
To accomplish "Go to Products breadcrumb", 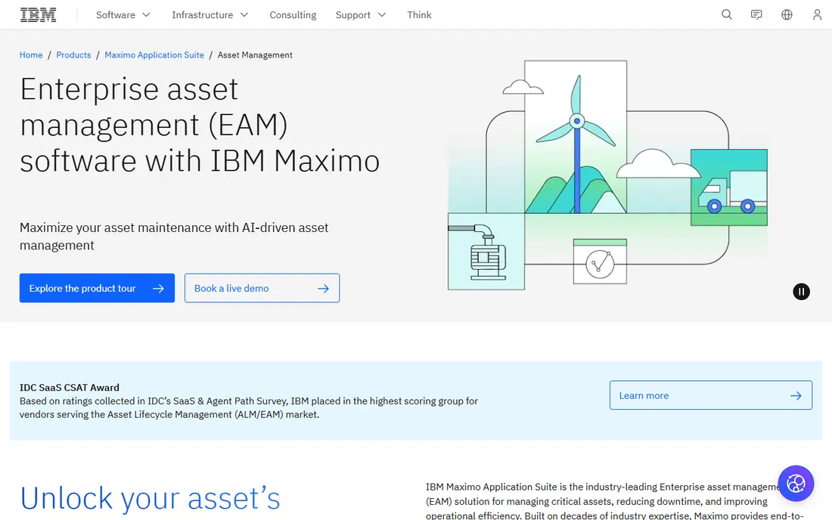I will pos(73,55).
